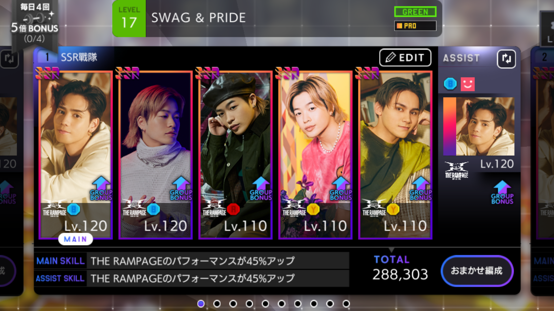
Task: Click the GROUP BONUS arrow icon in the assist panel
Action: [x=502, y=193]
